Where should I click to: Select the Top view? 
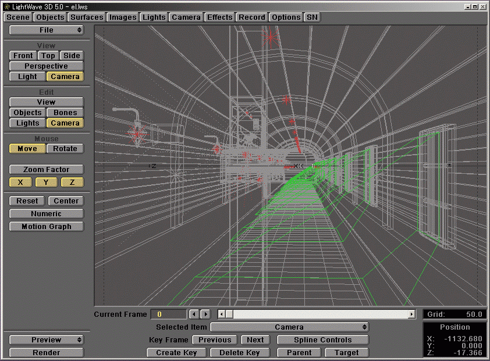coord(48,55)
